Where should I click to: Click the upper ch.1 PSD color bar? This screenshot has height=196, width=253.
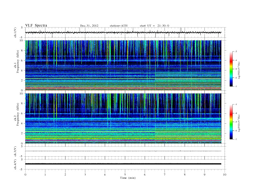coord(231,69)
